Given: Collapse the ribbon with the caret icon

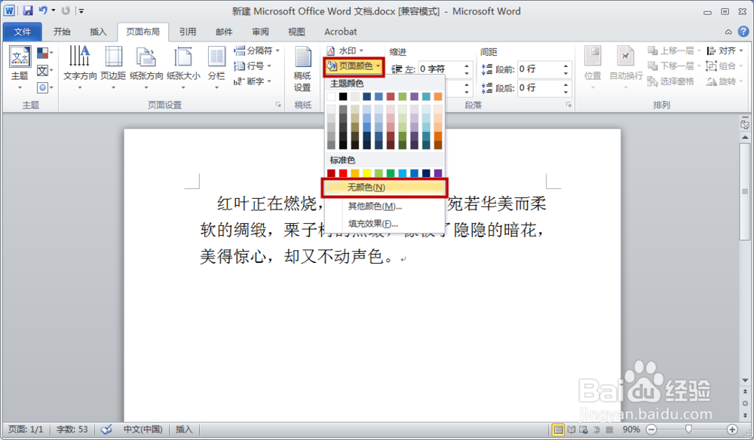Looking at the screenshot, I should [728, 32].
